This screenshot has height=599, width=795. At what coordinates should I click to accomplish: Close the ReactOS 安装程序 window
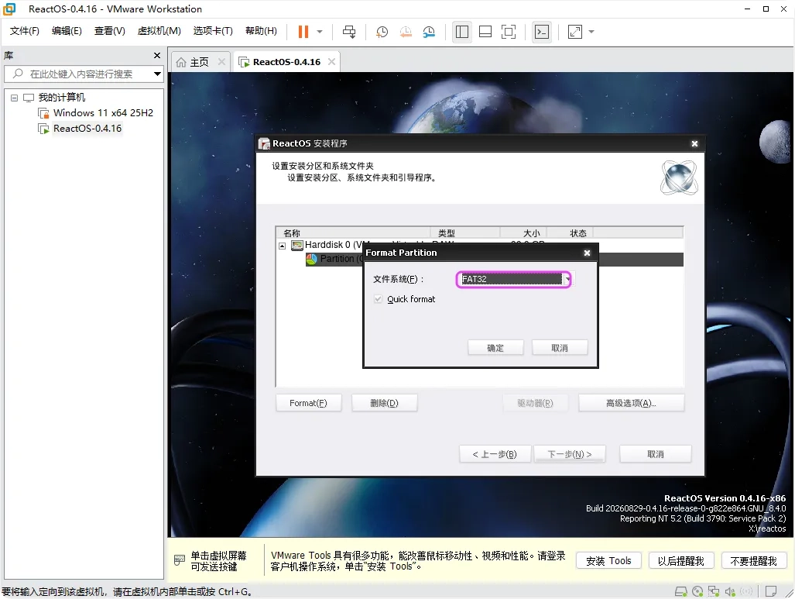click(x=694, y=143)
